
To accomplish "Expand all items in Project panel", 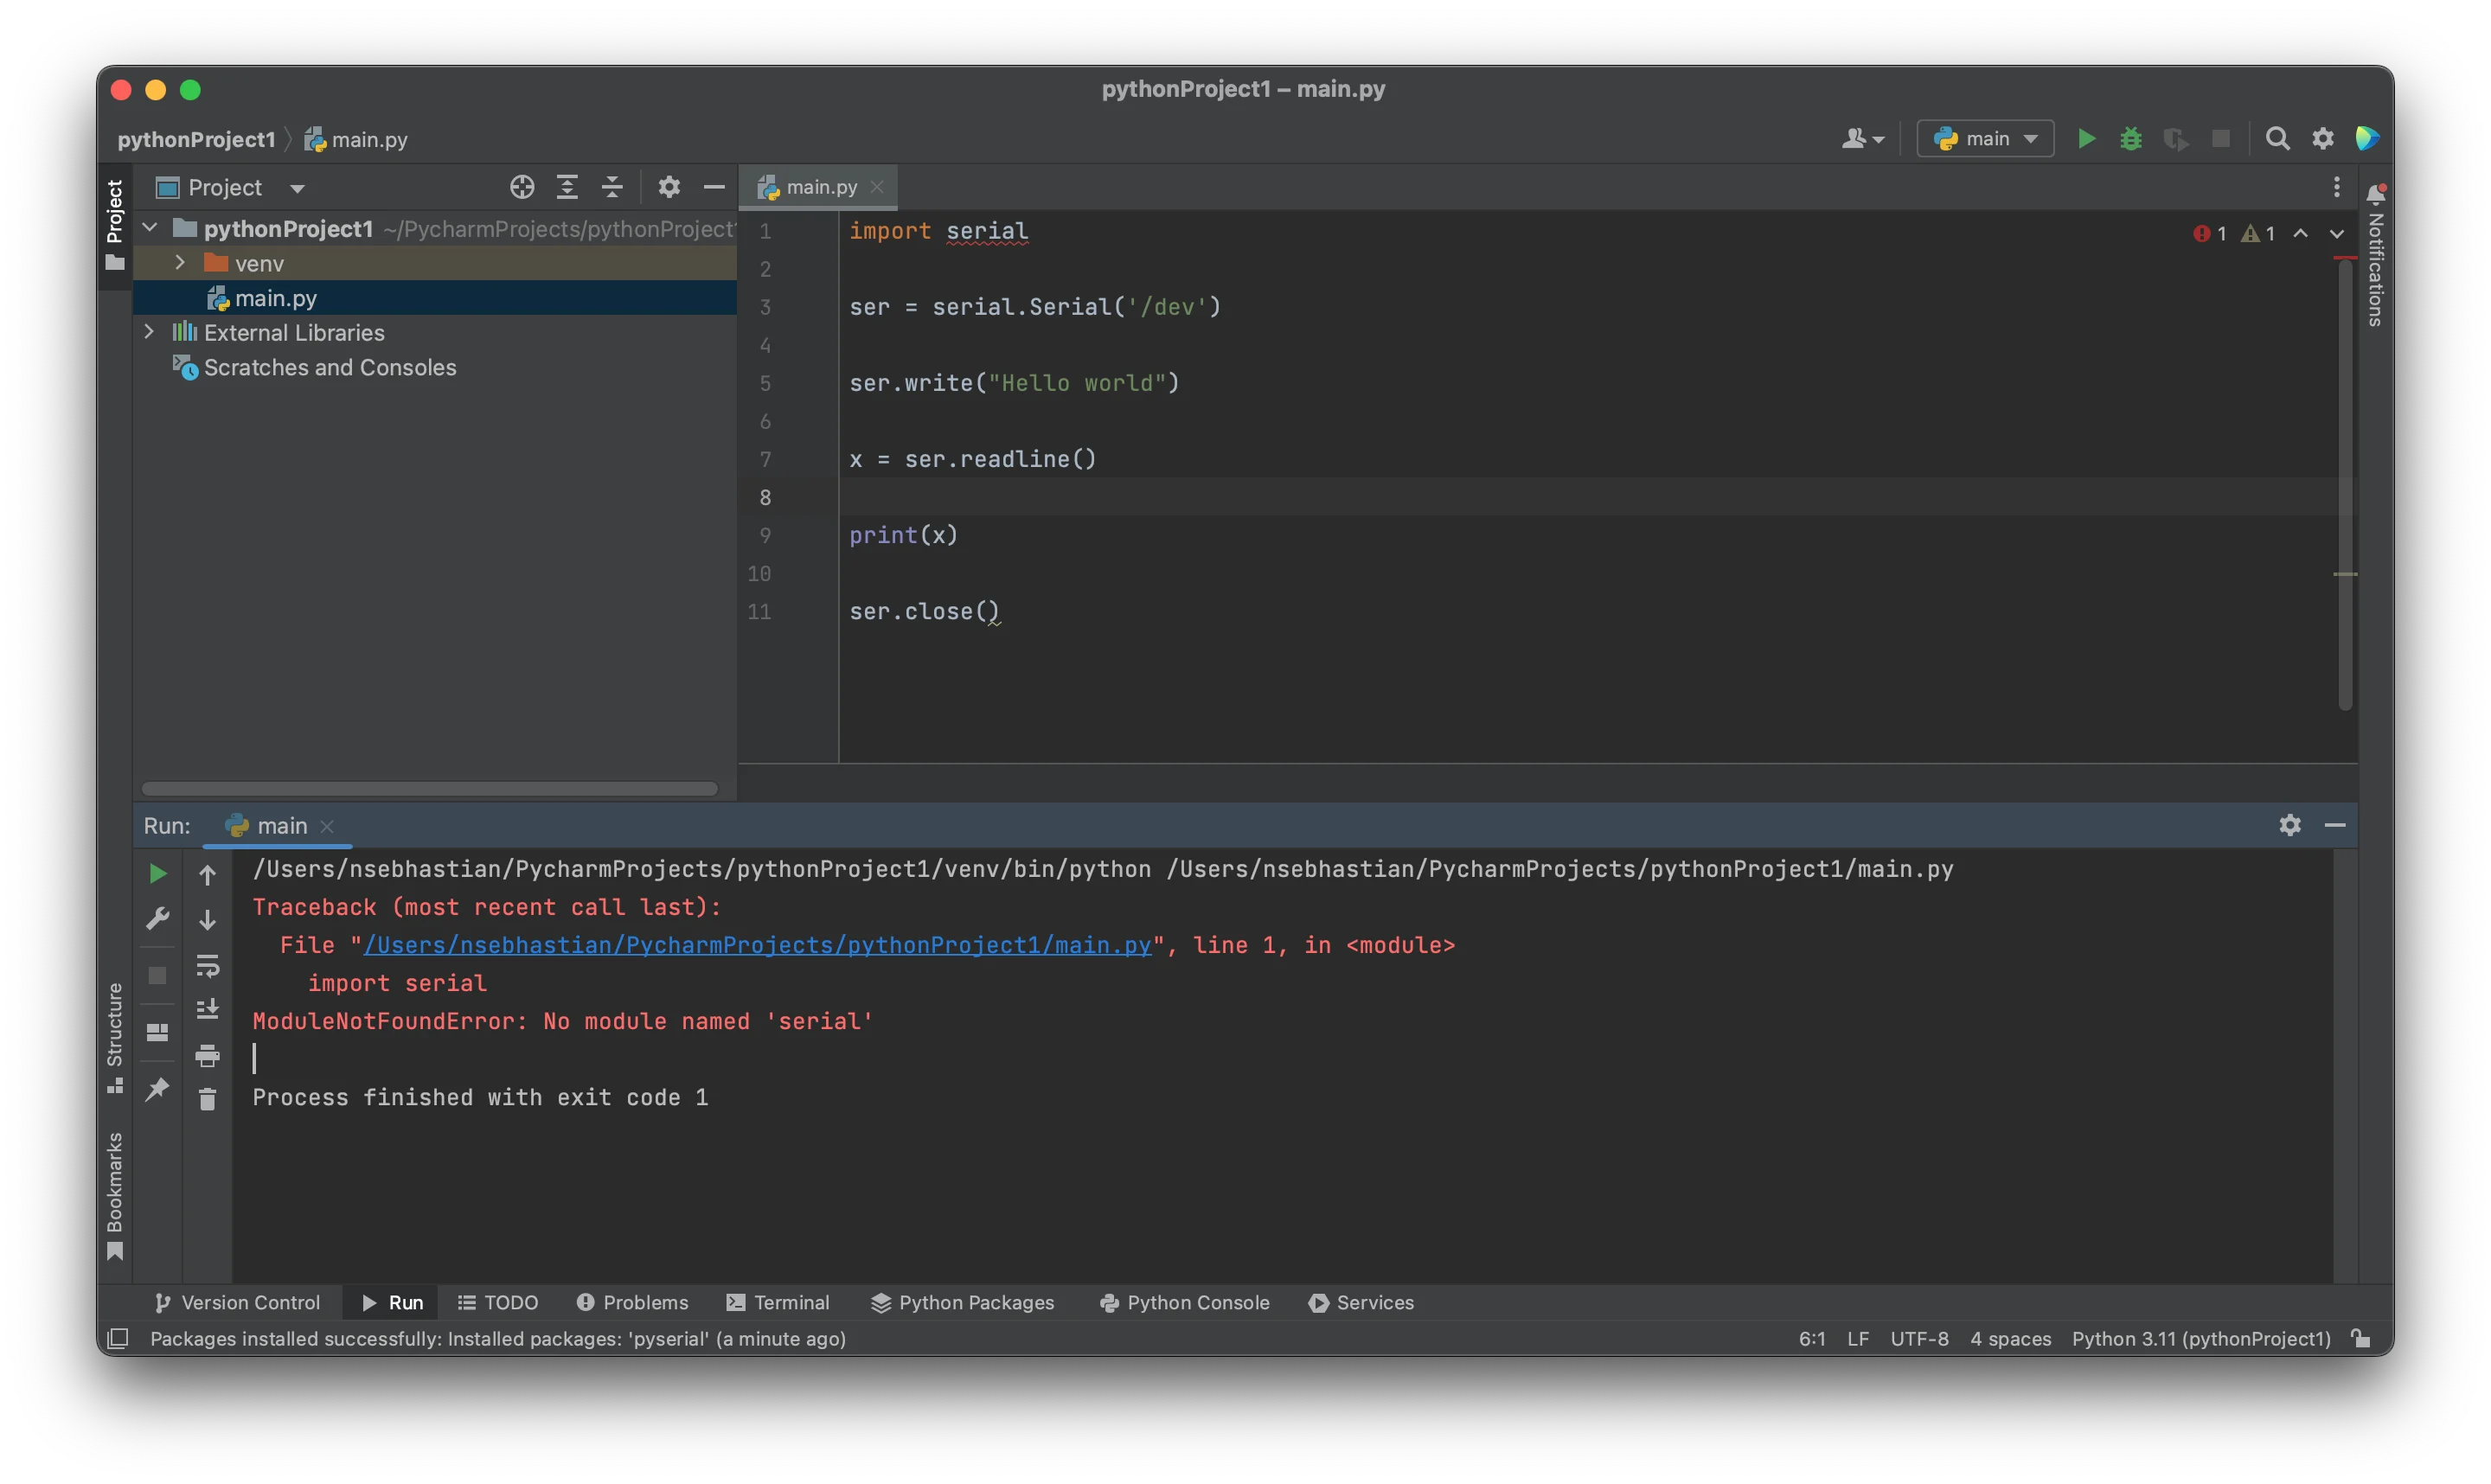I will [567, 187].
